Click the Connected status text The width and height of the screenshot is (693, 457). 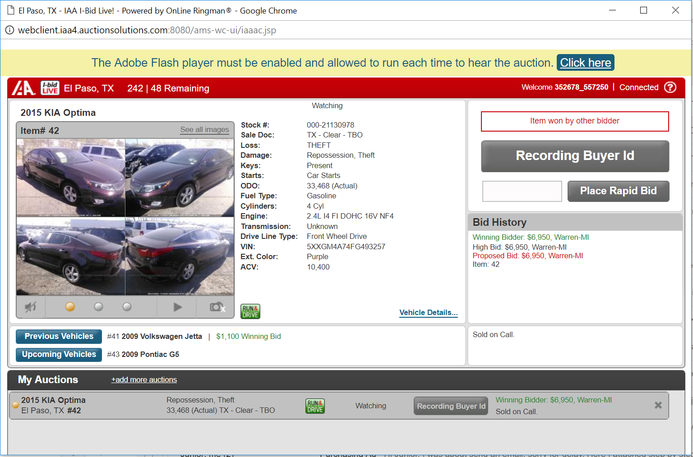(639, 87)
